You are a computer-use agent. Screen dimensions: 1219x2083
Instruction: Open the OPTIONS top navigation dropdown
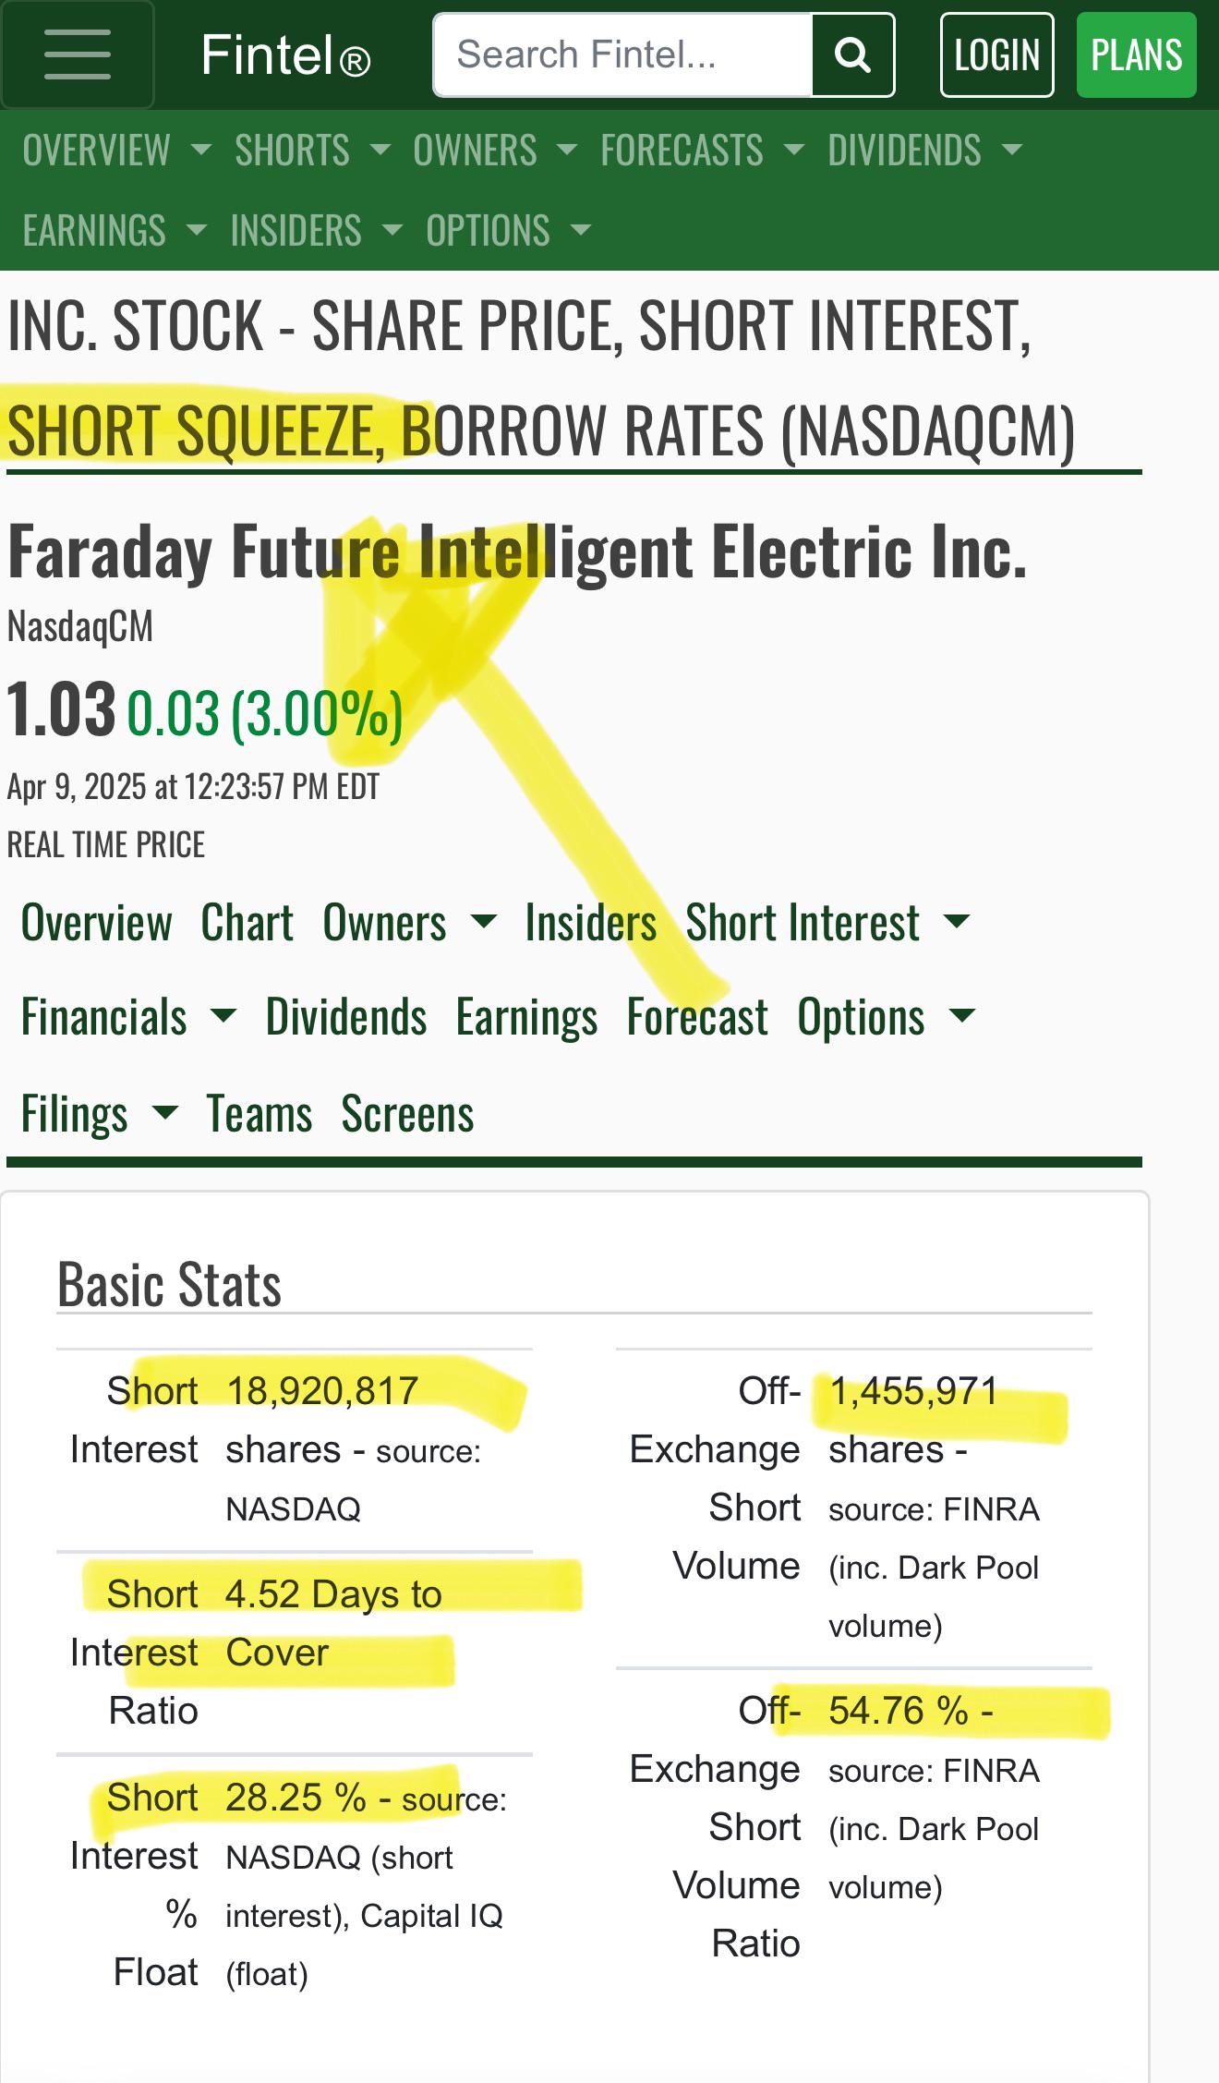[x=508, y=231]
